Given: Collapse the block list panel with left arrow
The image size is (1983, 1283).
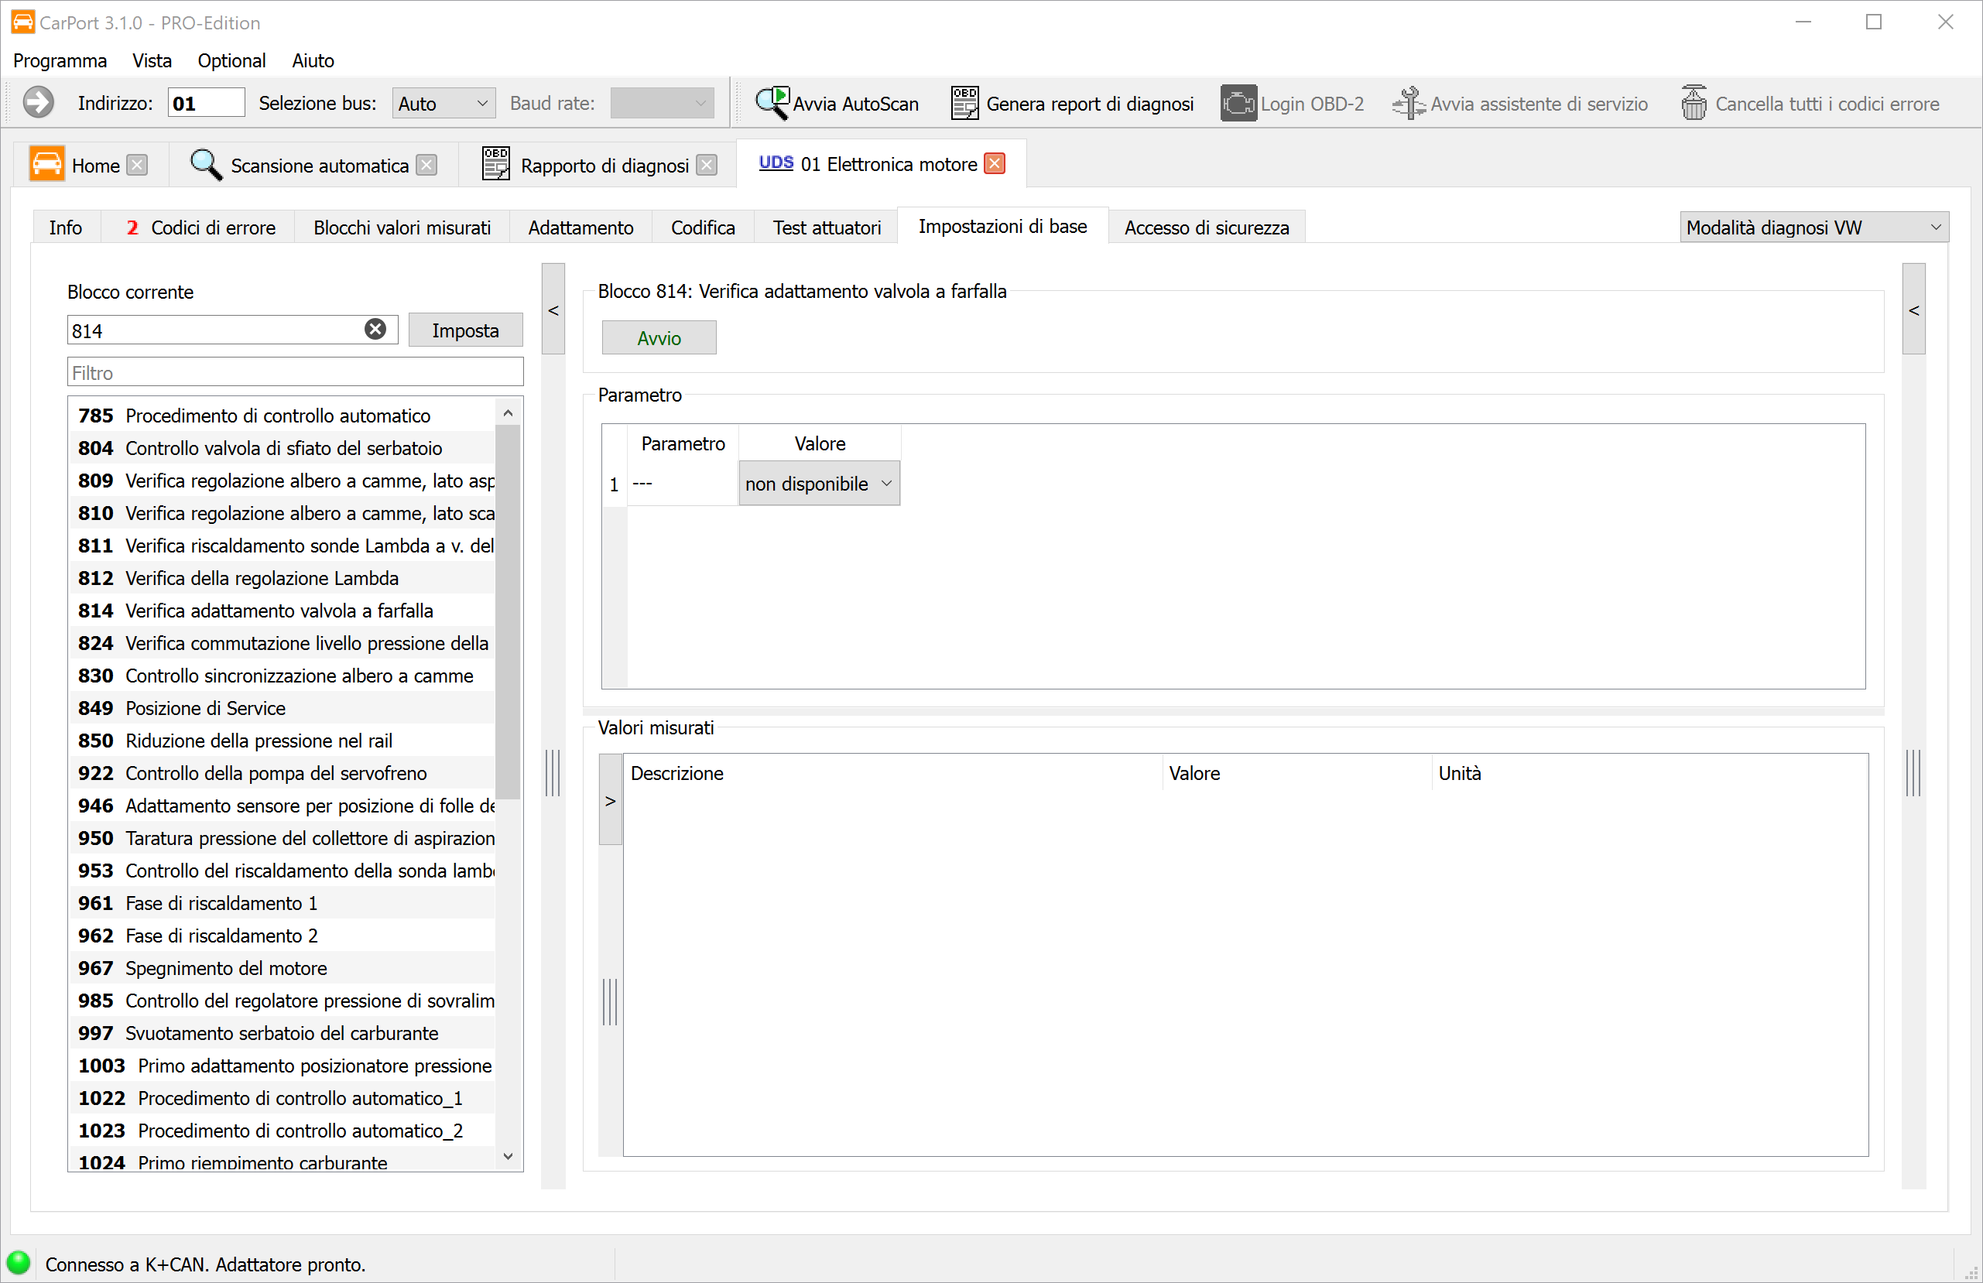Looking at the screenshot, I should (553, 310).
